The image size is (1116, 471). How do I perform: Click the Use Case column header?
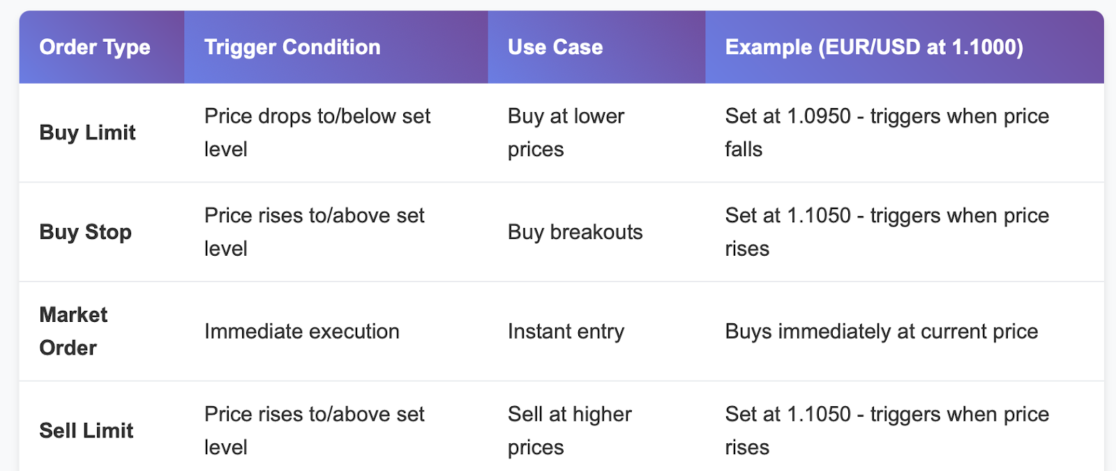tap(555, 47)
